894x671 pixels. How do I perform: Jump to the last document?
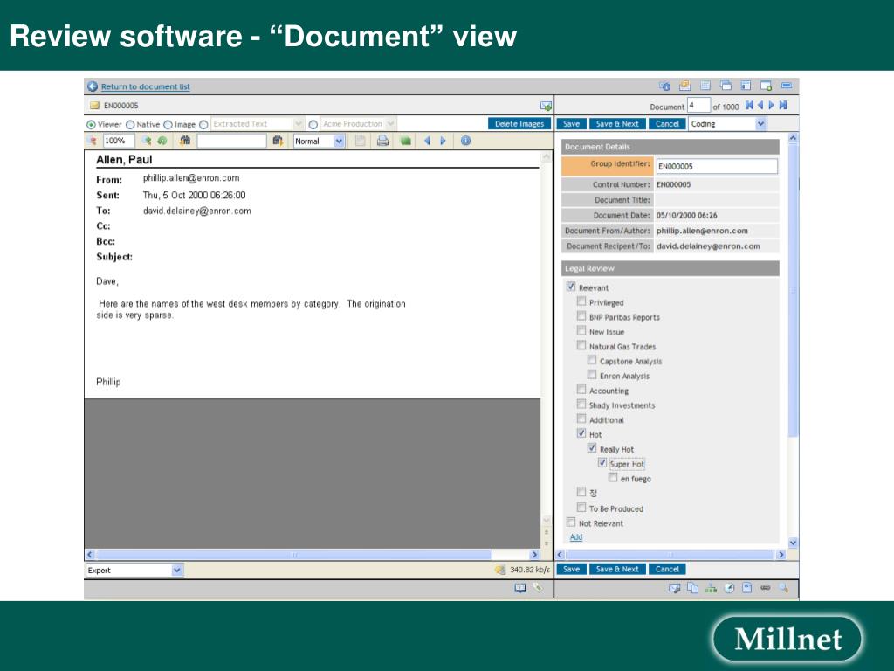[x=783, y=105]
